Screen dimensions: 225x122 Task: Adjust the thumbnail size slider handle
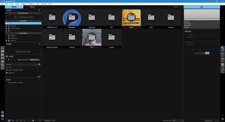[33, 121]
